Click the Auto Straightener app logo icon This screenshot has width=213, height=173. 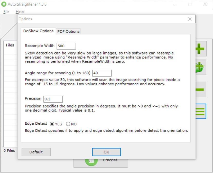pyautogui.click(x=4, y=4)
